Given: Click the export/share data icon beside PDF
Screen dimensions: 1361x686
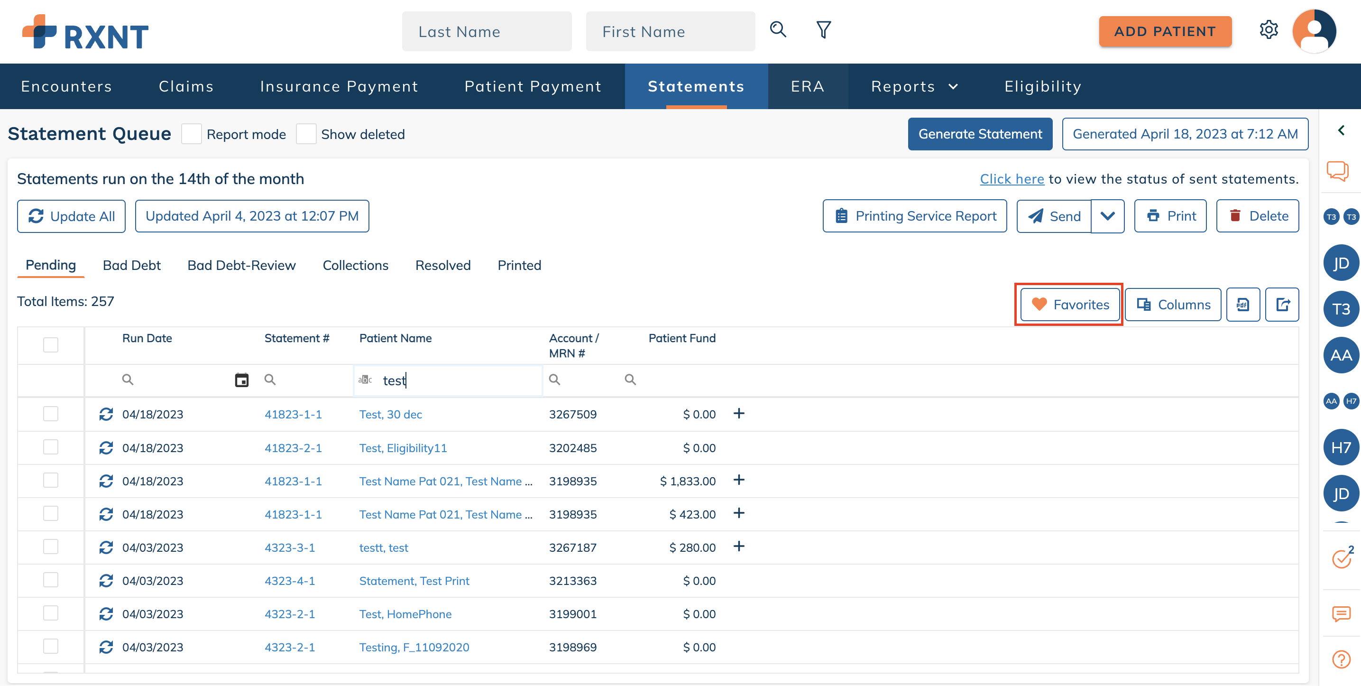Looking at the screenshot, I should 1282,305.
